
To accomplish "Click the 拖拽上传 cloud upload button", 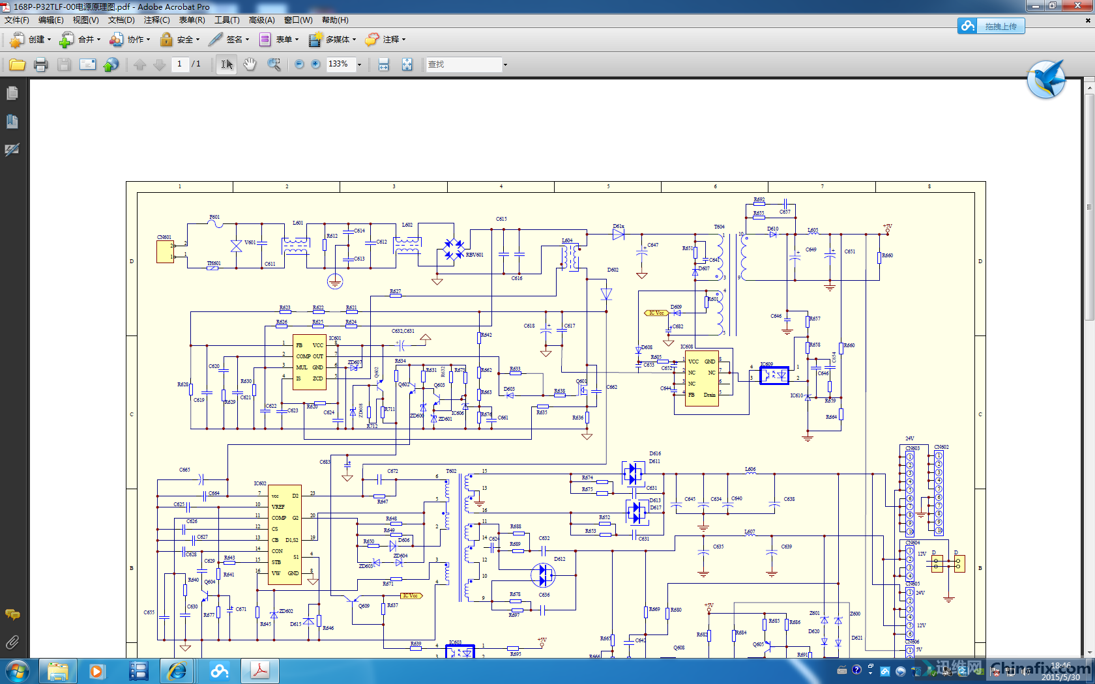I will (991, 26).
